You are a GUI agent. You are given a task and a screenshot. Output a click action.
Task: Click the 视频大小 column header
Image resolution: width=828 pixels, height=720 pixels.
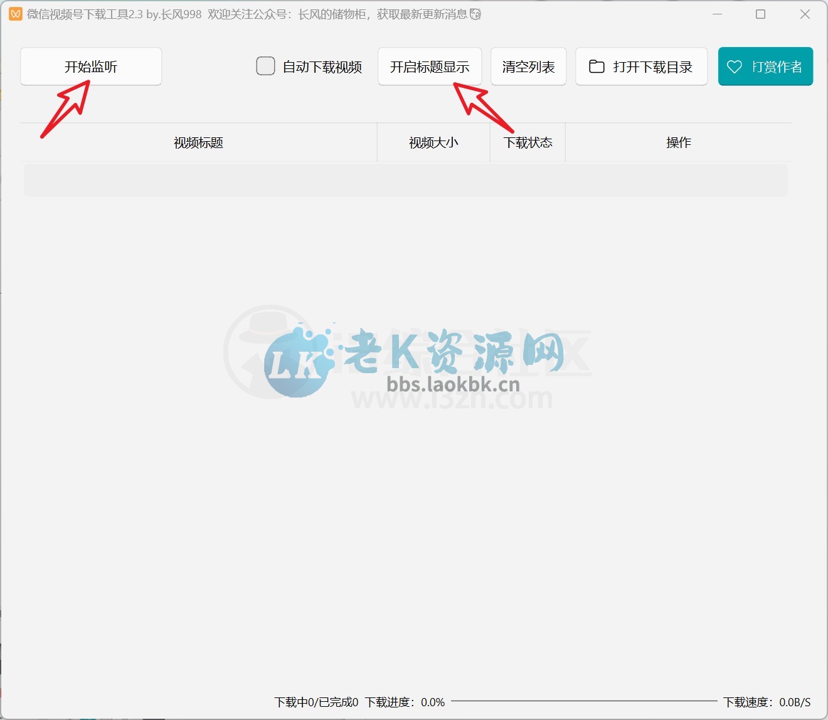(x=433, y=142)
